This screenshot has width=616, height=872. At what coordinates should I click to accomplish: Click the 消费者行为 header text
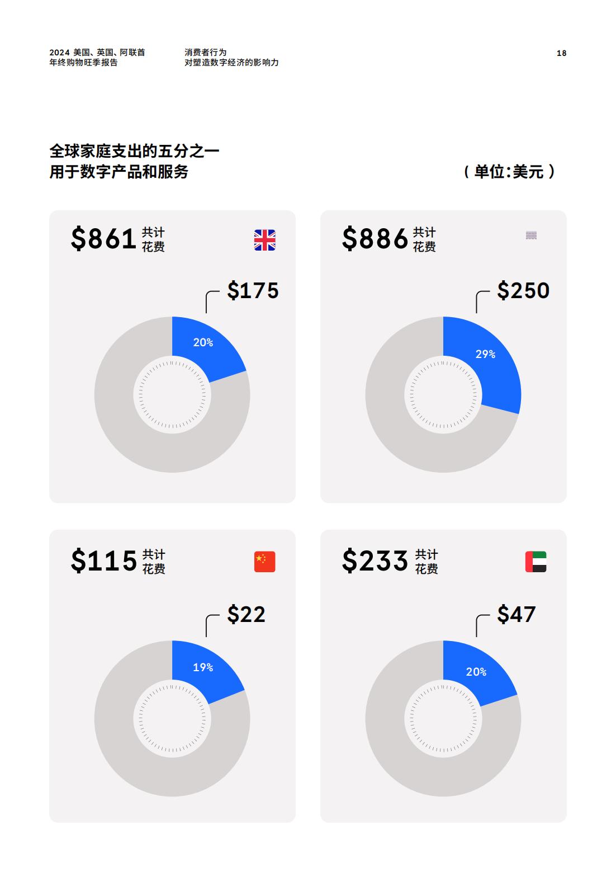pyautogui.click(x=206, y=52)
